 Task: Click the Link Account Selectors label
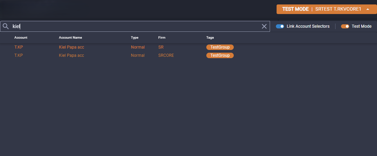pos(308,26)
